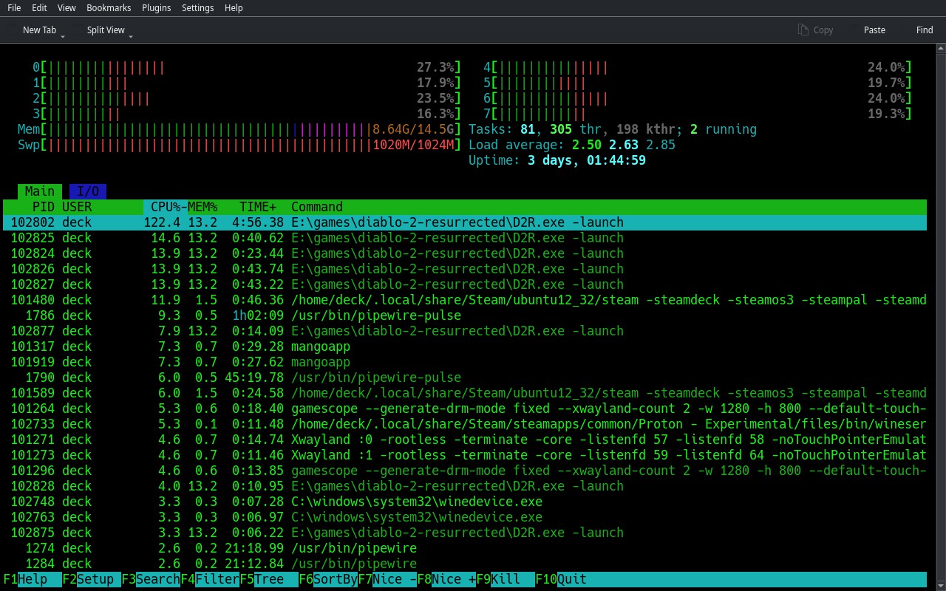Select Xwayland :0 row PID 101271
This screenshot has height=591, width=946.
(x=465, y=440)
